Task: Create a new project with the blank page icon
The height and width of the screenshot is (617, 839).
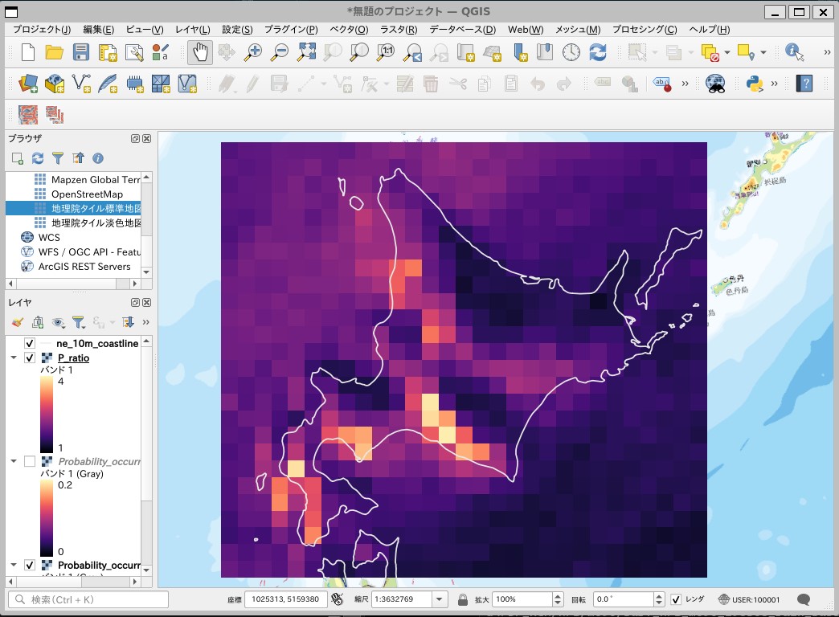Action: (x=27, y=52)
